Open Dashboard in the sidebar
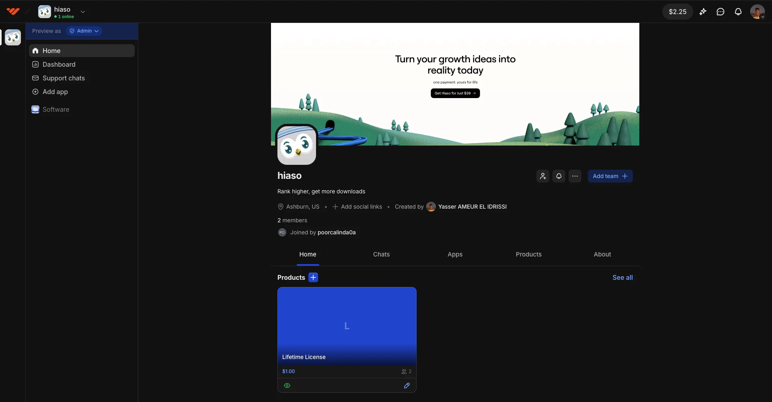The image size is (772, 402). tap(82, 64)
